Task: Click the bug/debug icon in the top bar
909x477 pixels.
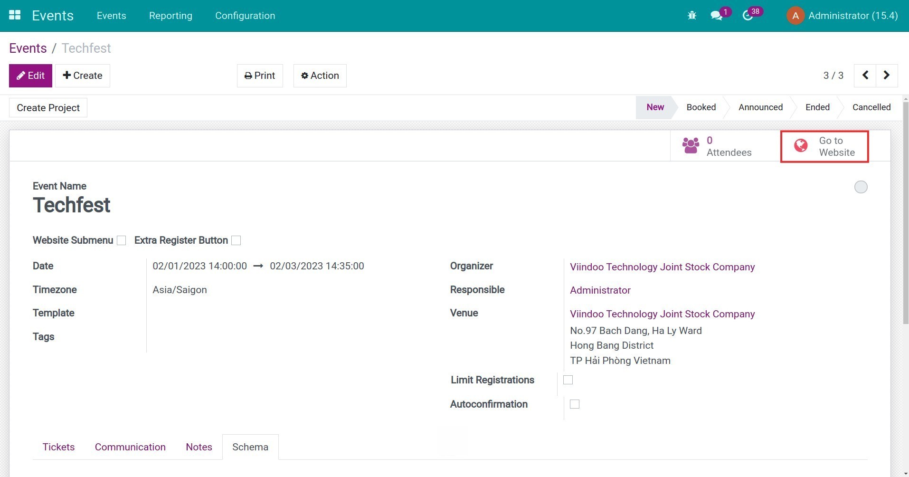Action: (x=691, y=15)
